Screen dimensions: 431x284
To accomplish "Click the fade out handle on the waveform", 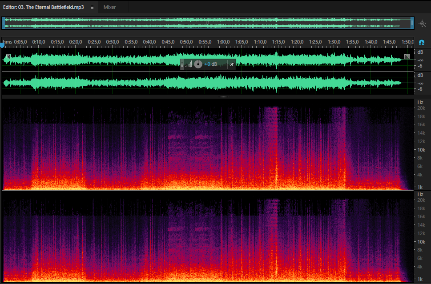I will tap(407, 56).
